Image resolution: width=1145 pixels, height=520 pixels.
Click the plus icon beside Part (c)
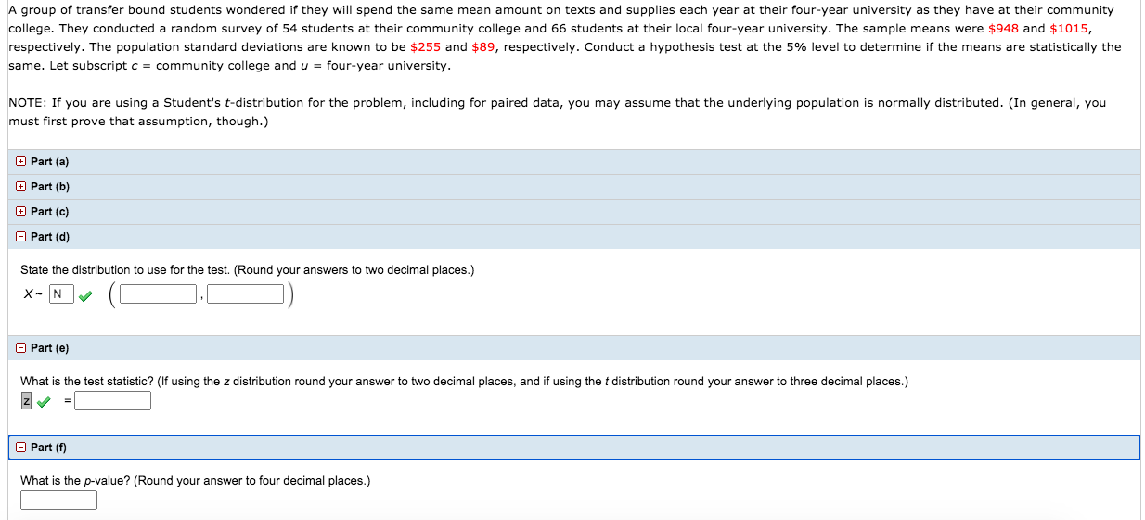pos(21,212)
